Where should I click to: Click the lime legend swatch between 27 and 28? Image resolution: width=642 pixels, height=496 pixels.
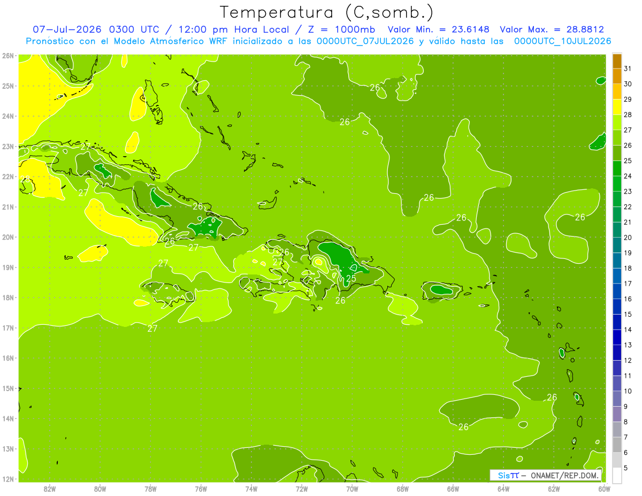coord(617,123)
